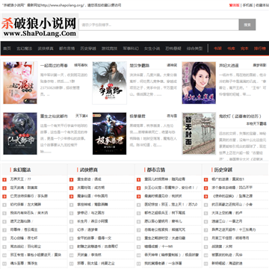This screenshot has height=269, width=269.
Task: Click the rank 1 badge beside 万界天王
Action: coord(4,179)
